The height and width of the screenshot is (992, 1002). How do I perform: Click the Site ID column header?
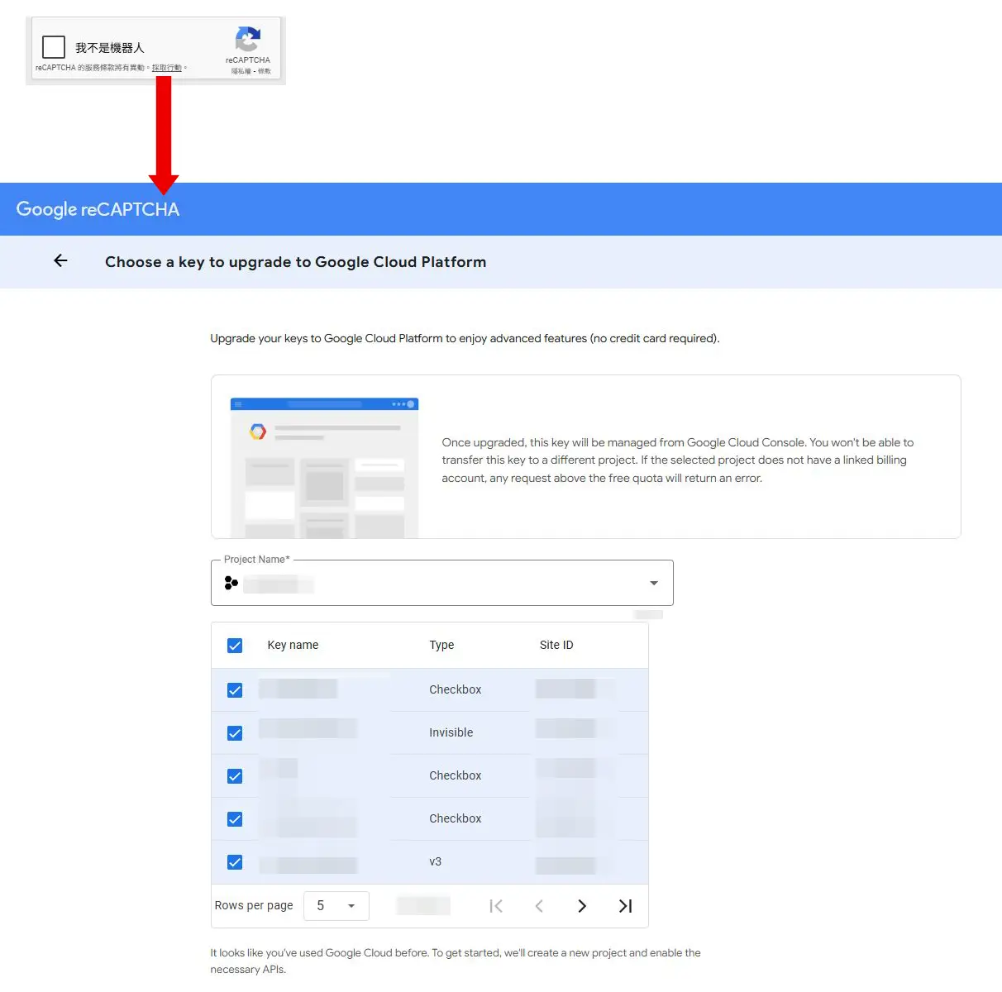tap(556, 646)
